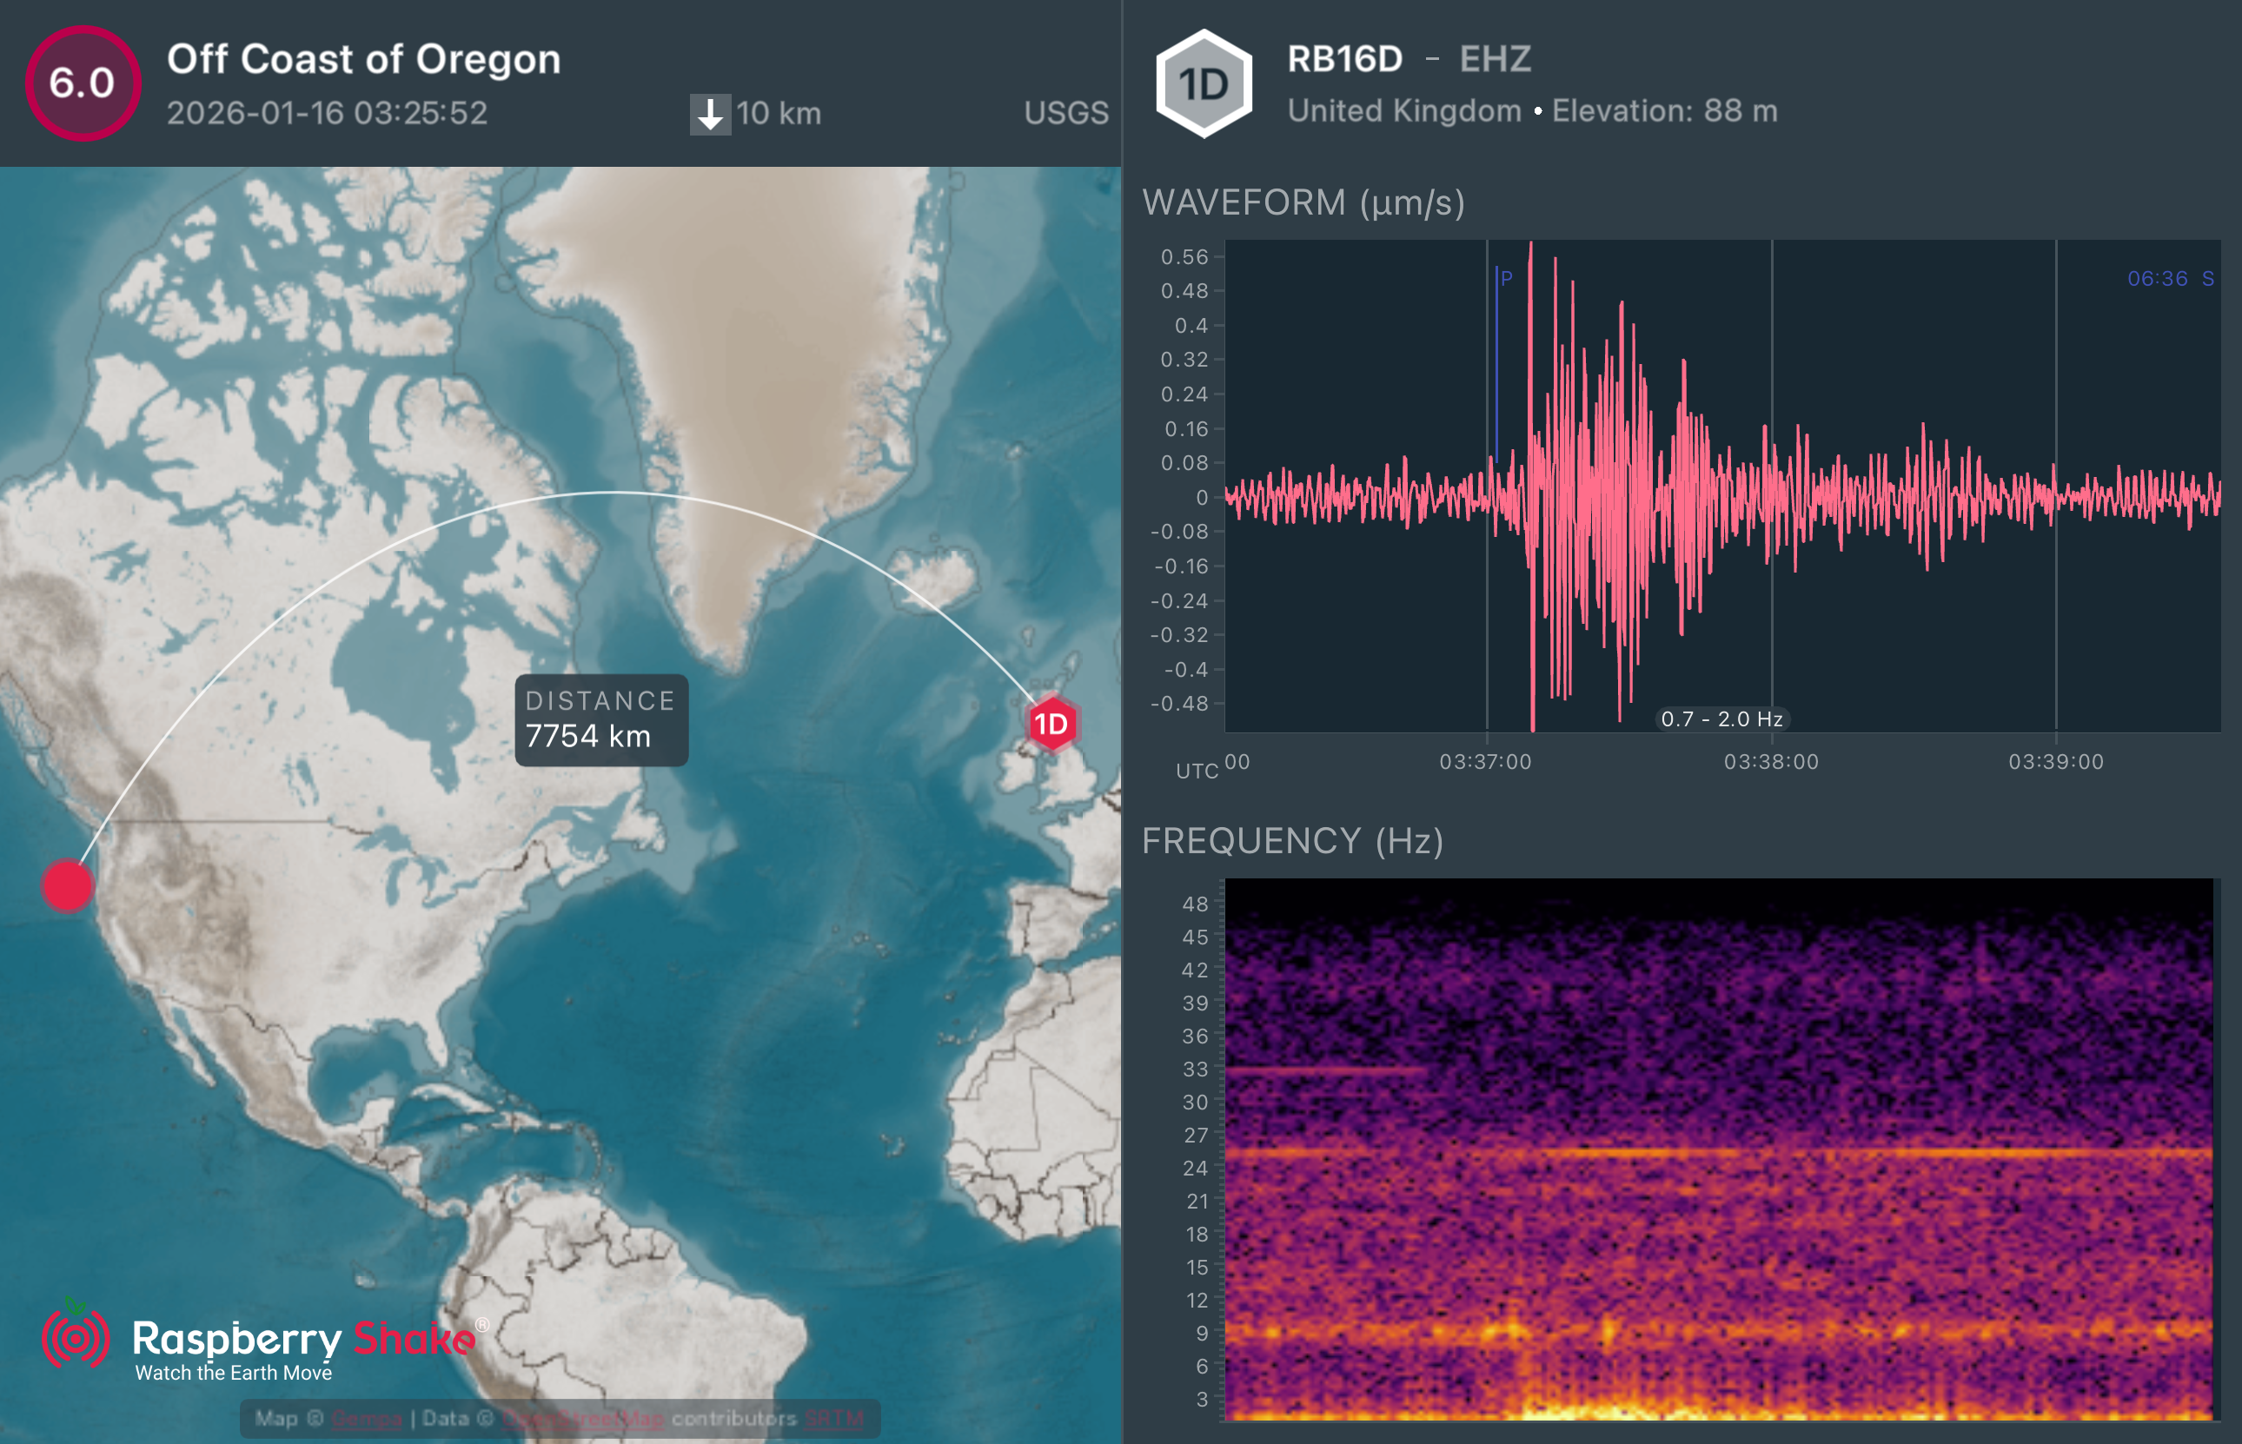Click the Off Coast of Oregon title
This screenshot has width=2242, height=1444.
pyautogui.click(x=364, y=59)
